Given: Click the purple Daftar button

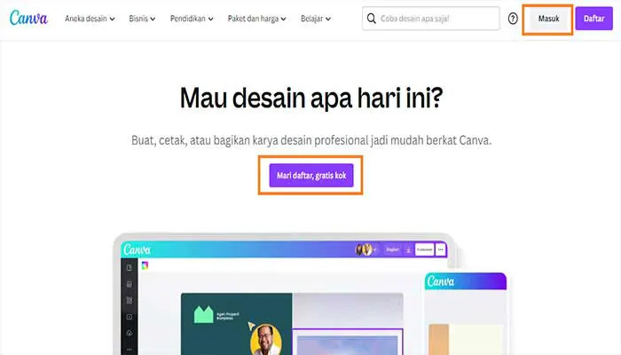Looking at the screenshot, I should 593,19.
